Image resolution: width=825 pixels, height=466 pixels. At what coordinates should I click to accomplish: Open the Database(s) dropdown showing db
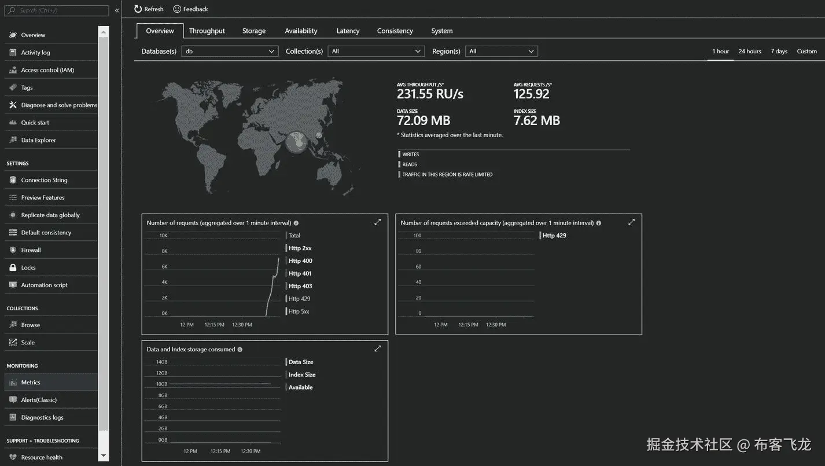click(230, 51)
